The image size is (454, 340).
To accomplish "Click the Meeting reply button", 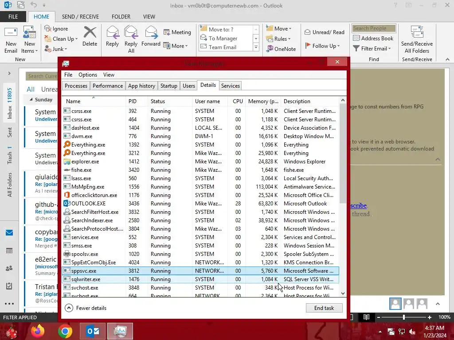I will click(177, 32).
